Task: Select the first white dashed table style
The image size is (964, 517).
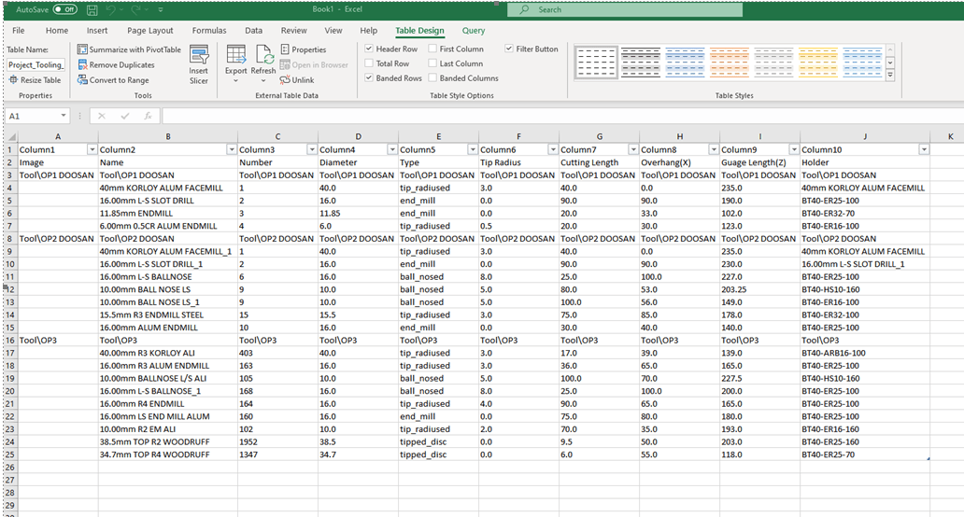Action: tap(596, 63)
